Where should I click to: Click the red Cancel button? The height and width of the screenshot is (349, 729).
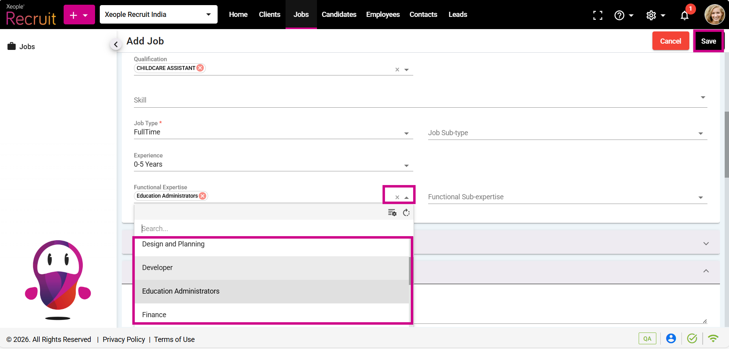670,41
